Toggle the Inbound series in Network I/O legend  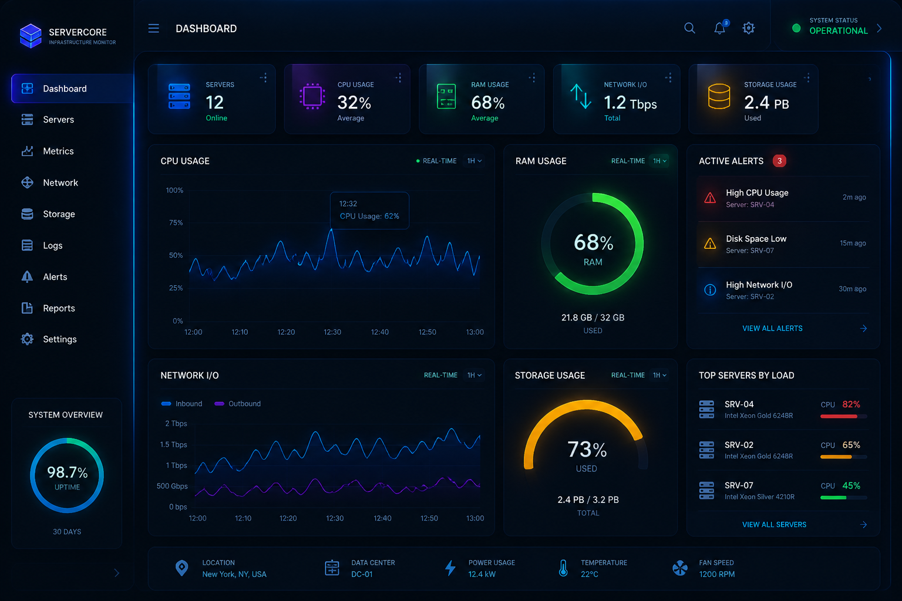182,404
